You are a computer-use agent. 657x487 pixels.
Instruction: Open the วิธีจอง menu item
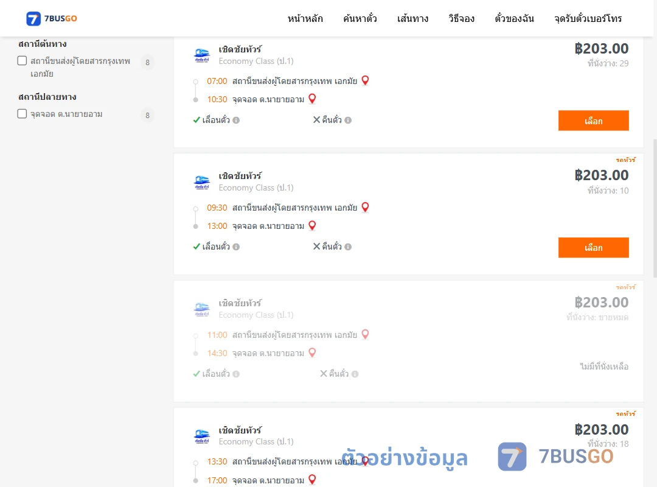(x=461, y=18)
